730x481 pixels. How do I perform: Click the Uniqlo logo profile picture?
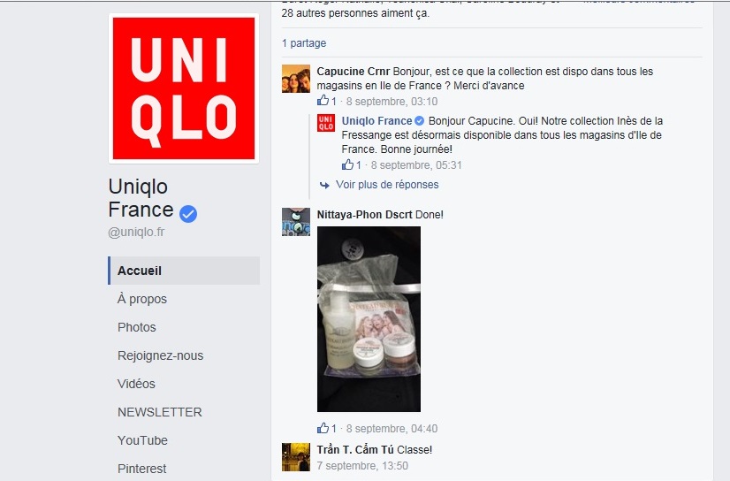pos(184,88)
